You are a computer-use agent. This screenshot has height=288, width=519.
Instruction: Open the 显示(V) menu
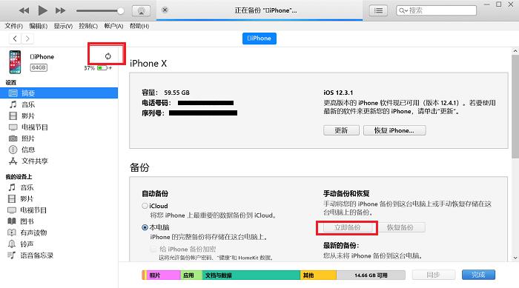pos(63,26)
